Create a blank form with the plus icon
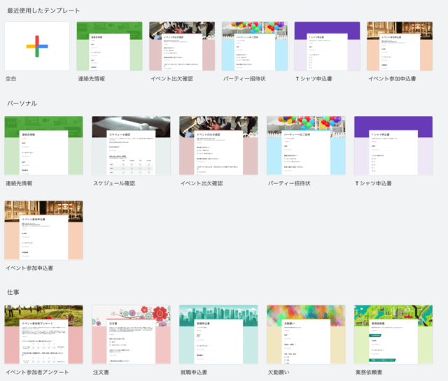This screenshot has width=448, height=381. click(x=37, y=46)
